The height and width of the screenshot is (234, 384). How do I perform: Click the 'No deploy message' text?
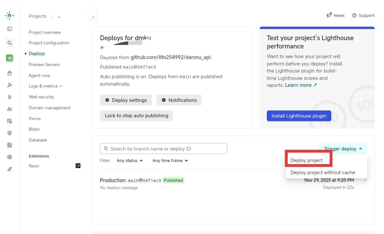point(119,188)
